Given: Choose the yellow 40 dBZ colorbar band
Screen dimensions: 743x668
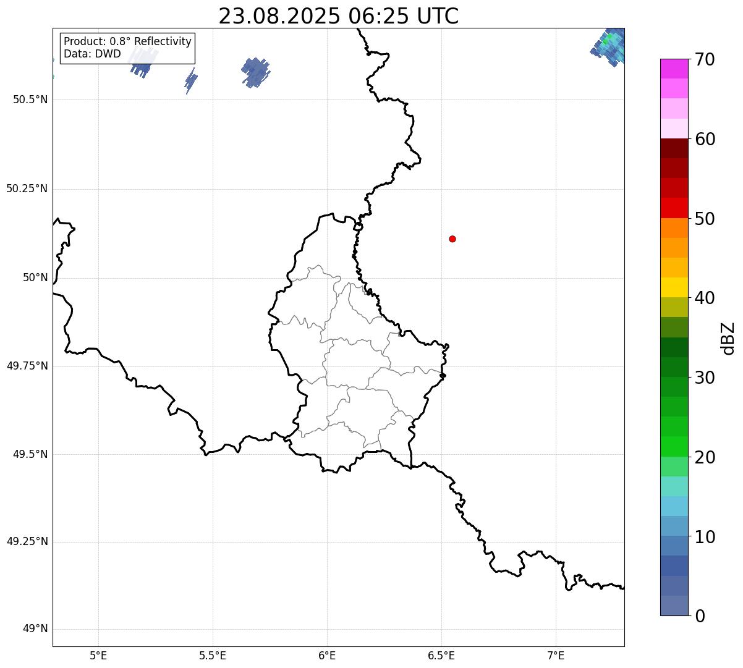Looking at the screenshot, I should [674, 287].
